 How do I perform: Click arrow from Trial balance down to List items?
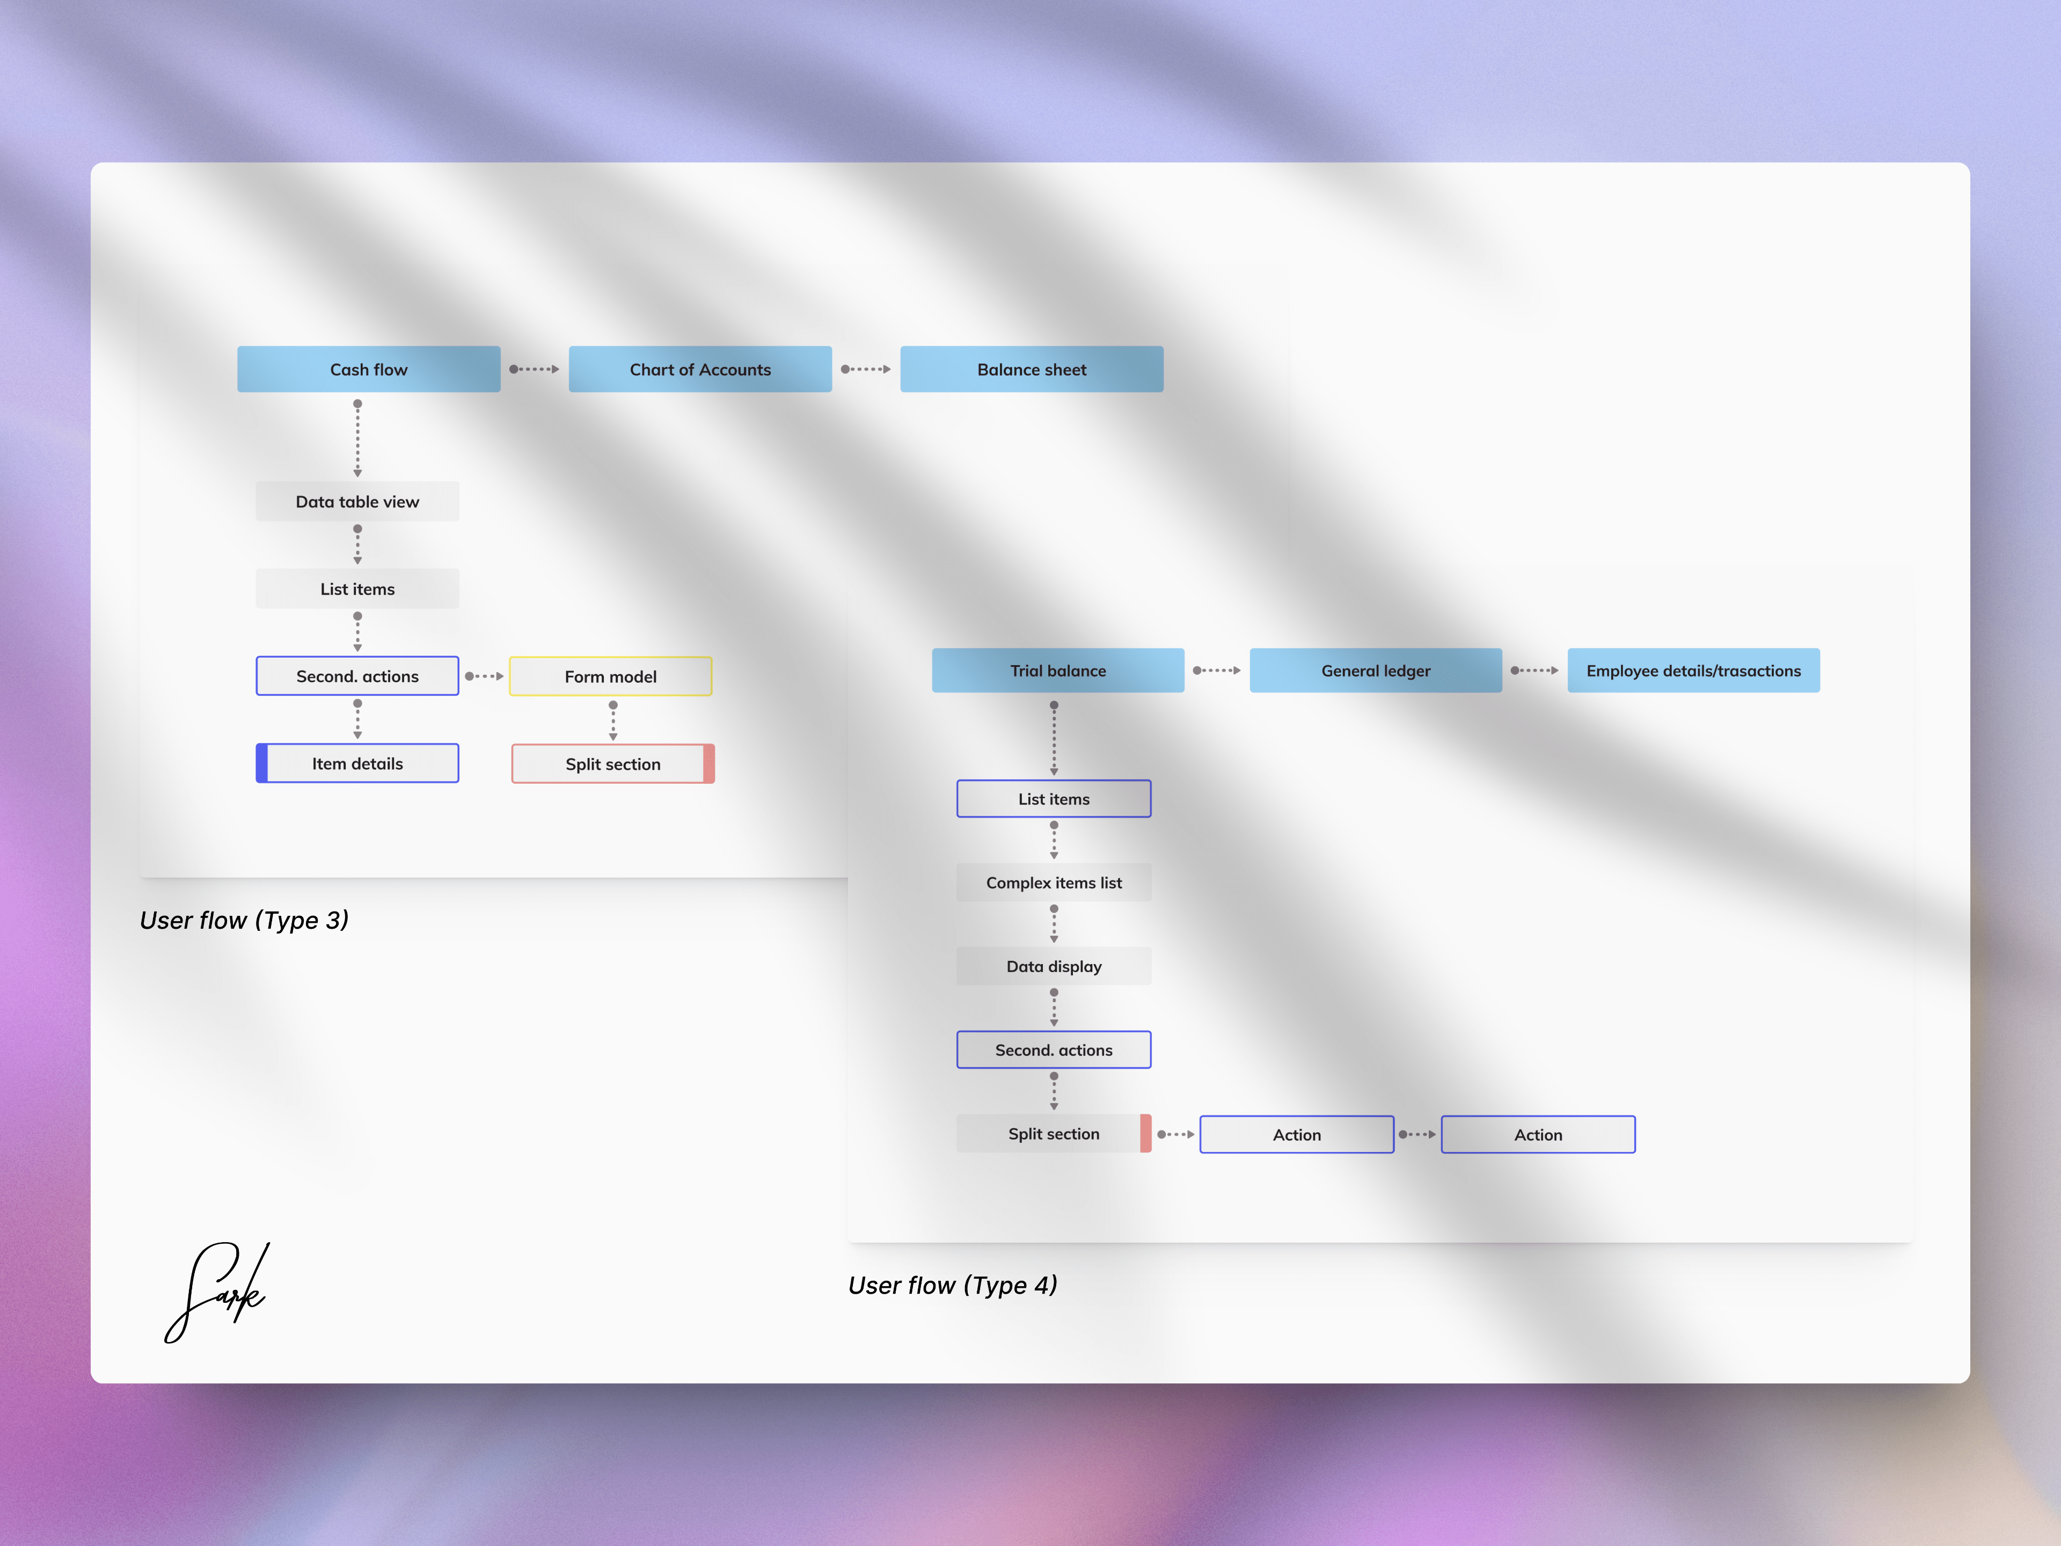1054,738
